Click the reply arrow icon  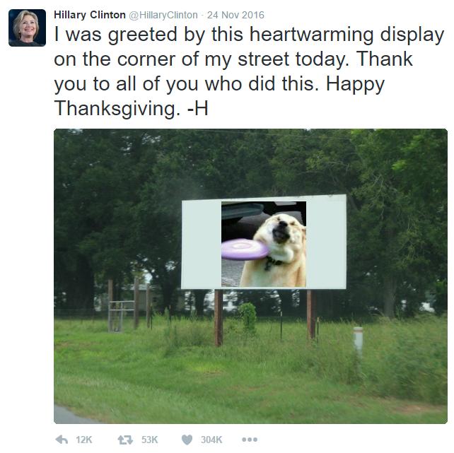(62, 440)
